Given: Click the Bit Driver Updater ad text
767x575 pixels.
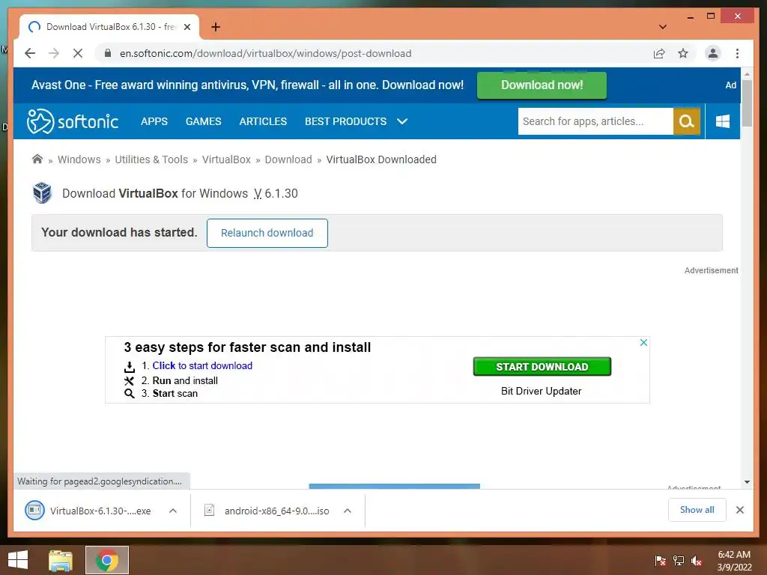Looking at the screenshot, I should click(541, 391).
